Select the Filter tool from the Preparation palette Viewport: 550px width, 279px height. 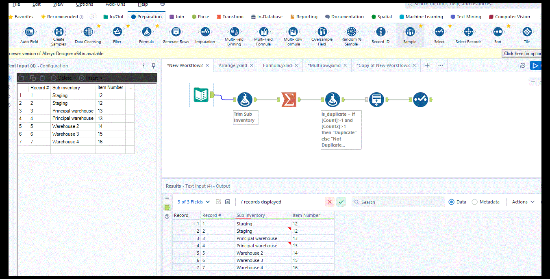point(117,32)
